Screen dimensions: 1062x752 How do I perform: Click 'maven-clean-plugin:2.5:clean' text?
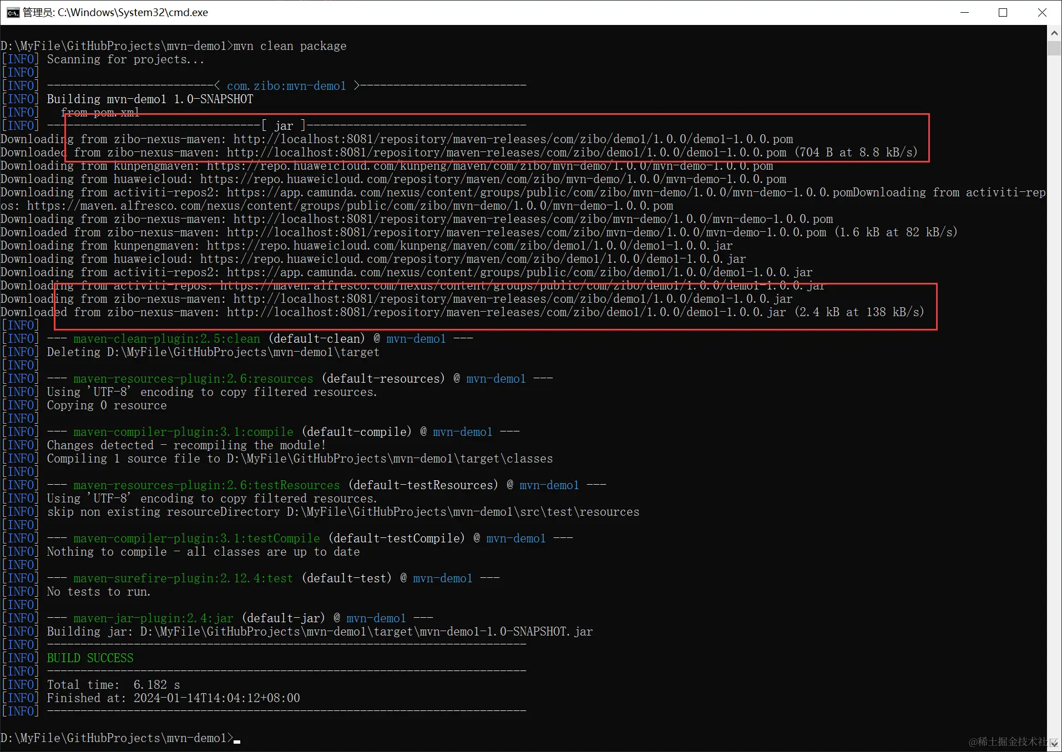[166, 339]
